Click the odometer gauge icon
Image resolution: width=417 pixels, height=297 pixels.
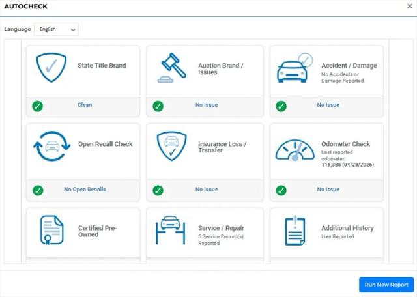click(x=295, y=150)
